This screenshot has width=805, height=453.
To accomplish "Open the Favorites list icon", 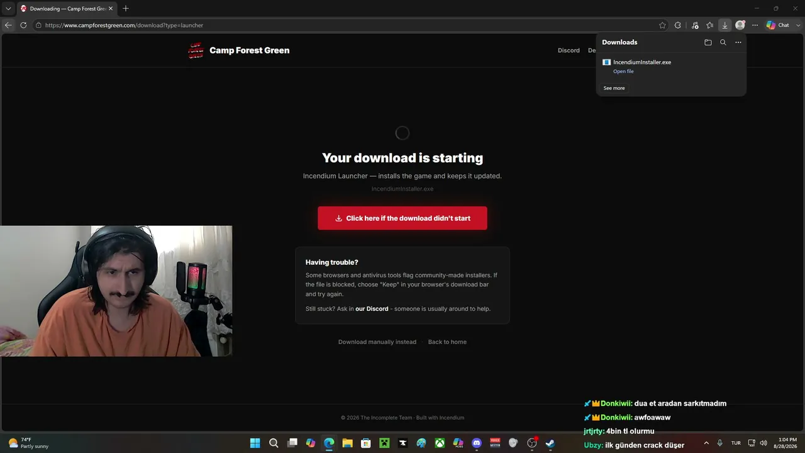I will pos(710,25).
